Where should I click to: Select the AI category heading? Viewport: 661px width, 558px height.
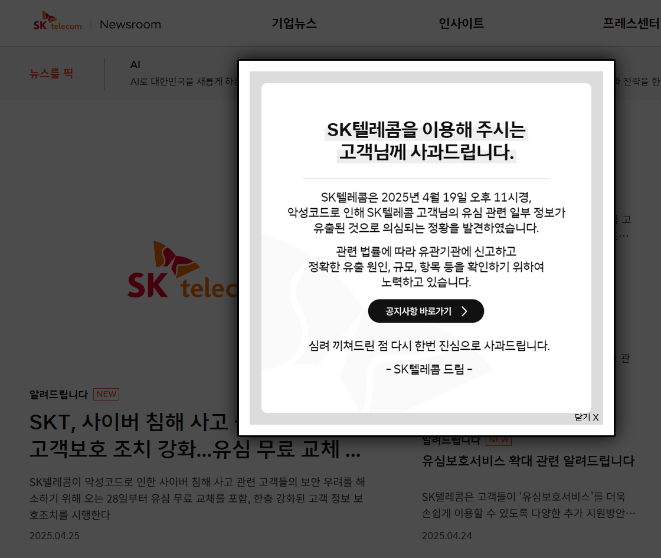[x=135, y=64]
